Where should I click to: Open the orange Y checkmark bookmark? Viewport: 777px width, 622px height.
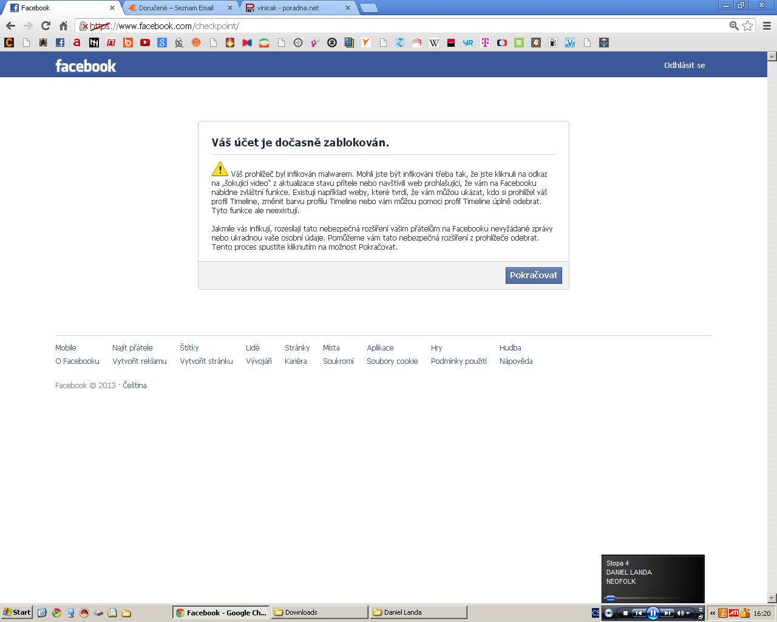coord(366,43)
